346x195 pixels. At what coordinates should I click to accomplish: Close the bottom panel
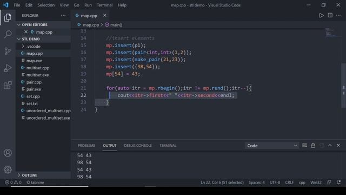click(338, 145)
